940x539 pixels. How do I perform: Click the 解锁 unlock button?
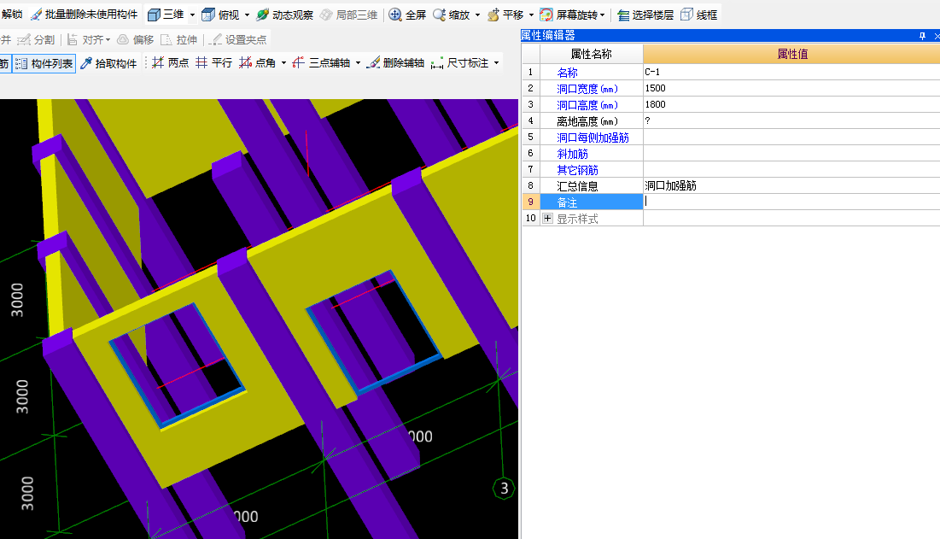point(11,15)
